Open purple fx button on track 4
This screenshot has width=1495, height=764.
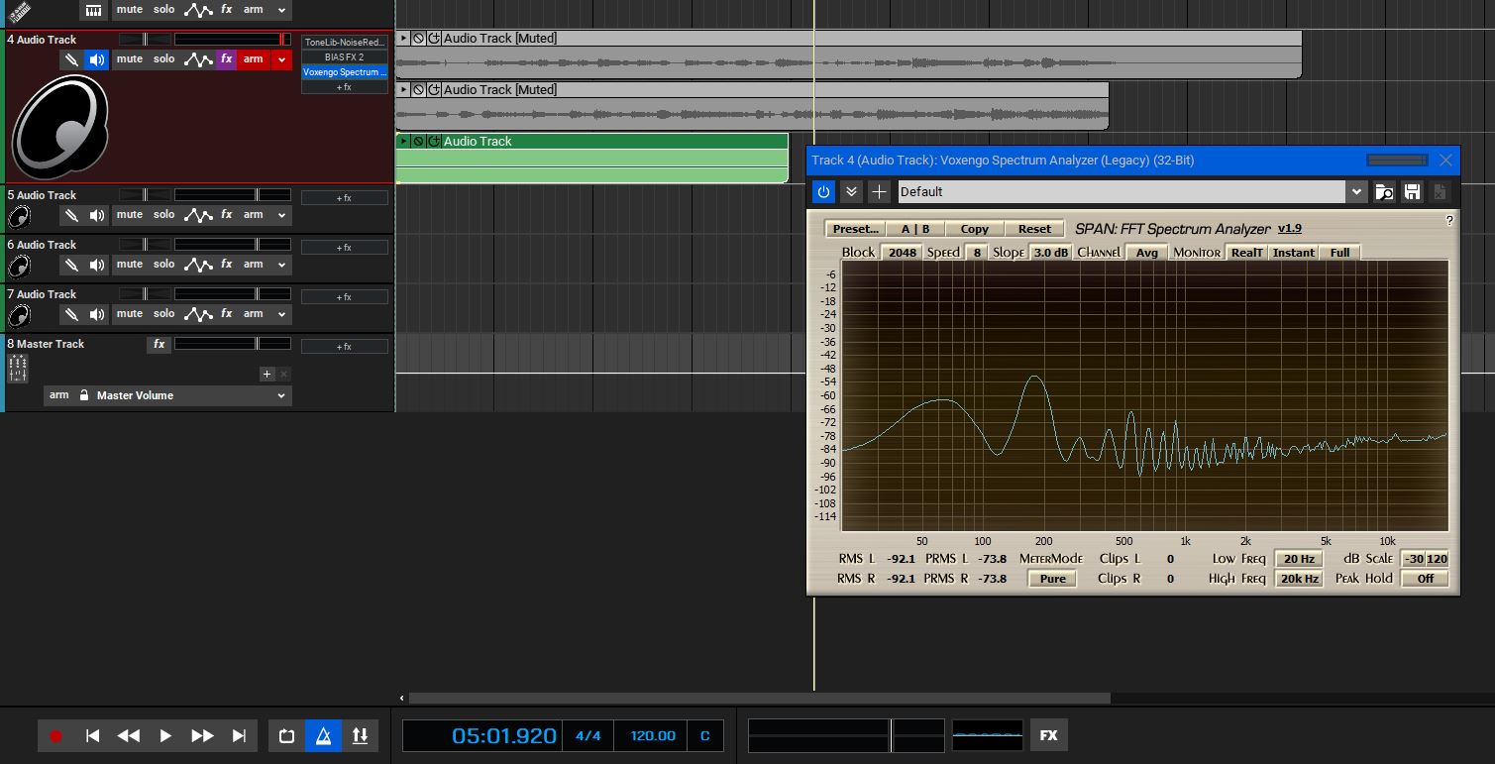[226, 59]
